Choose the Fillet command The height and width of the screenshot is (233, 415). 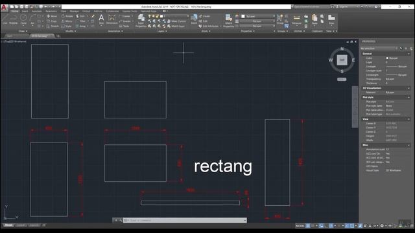tap(80, 21)
